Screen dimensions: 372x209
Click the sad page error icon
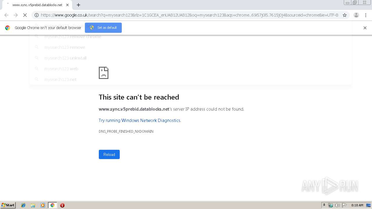pos(103,73)
